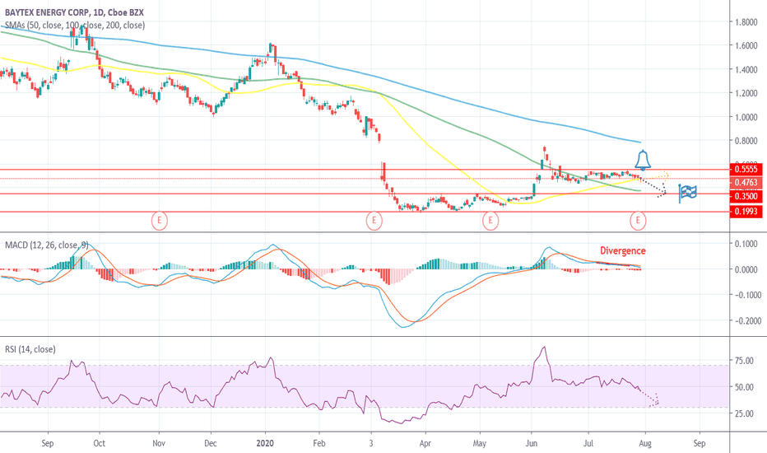
Task: Click the BAYTEX ENERGY CORP chart title
Action: point(74,12)
